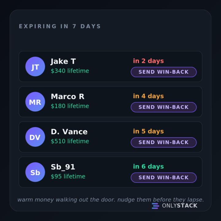
Task: Click the $95 lifetime amount
Action: [68, 176]
